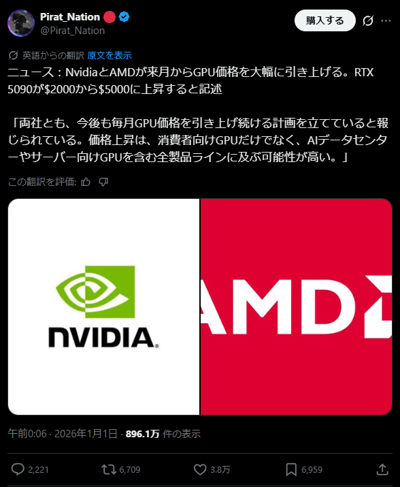Click the 896.1万 件の表示 view count
The image size is (400, 487).
pyautogui.click(x=163, y=434)
